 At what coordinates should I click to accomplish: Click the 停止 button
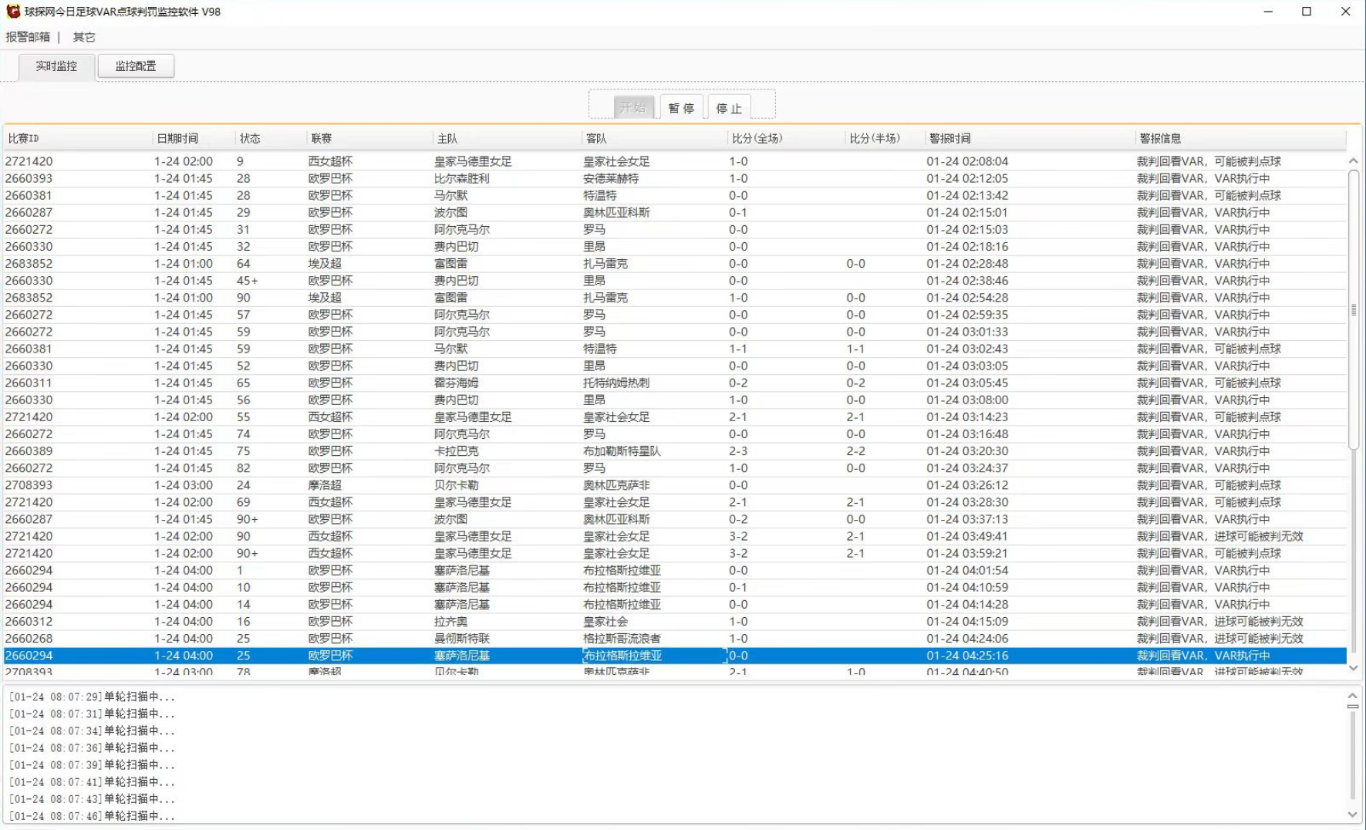coord(729,108)
